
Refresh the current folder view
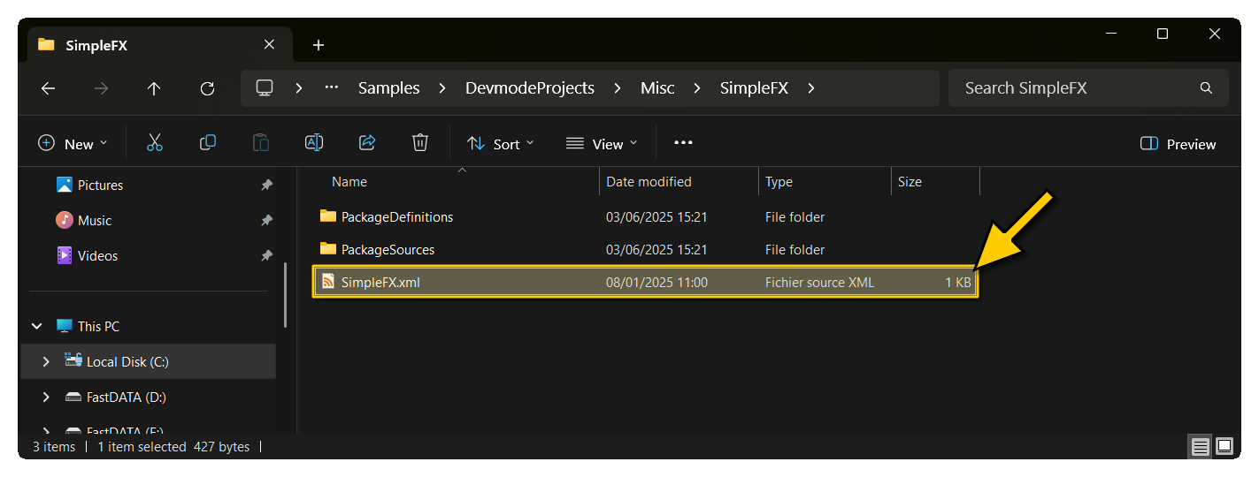pos(207,88)
